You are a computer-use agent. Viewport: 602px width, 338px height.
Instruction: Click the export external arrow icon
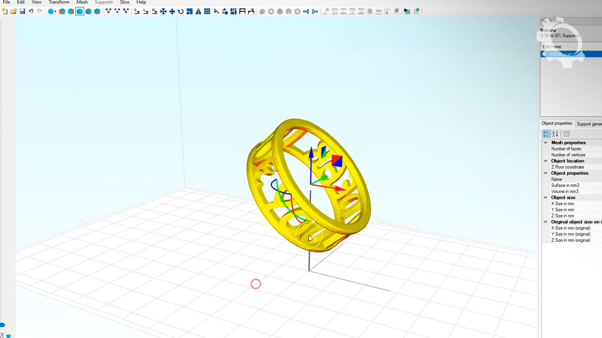click(x=417, y=11)
